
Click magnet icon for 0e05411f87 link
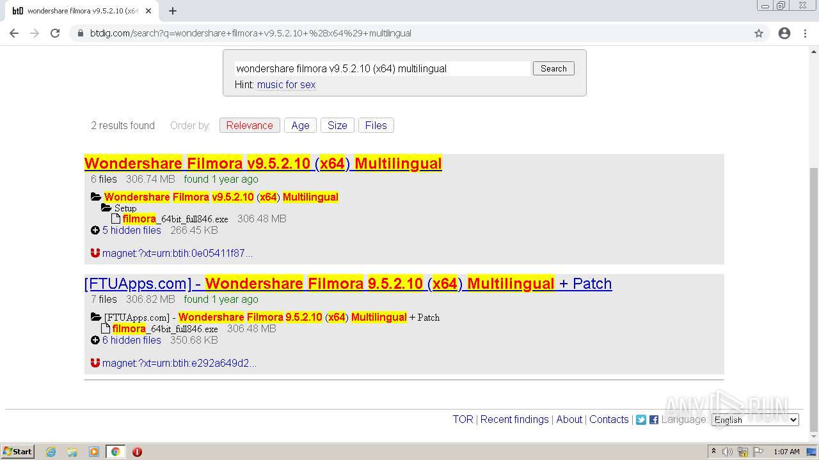tap(95, 253)
